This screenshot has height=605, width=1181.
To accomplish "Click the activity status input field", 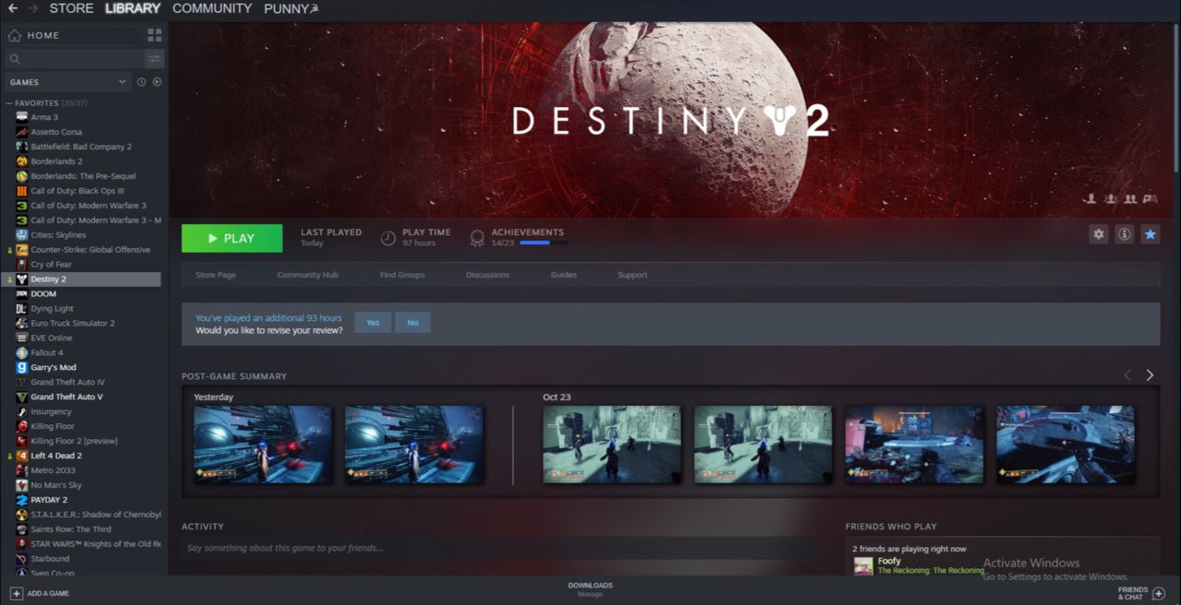I will coord(497,548).
